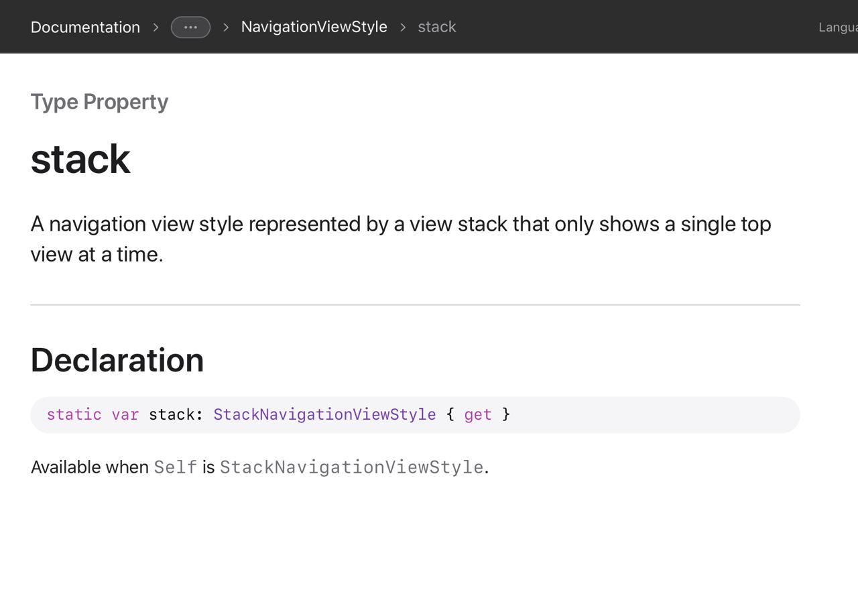Click the current 'stack' breadcrumb item
This screenshot has width=858, height=590.
[x=437, y=27]
